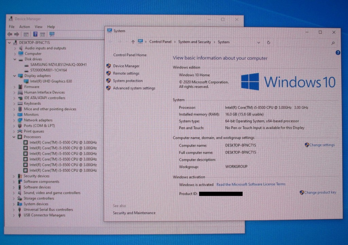
Task: Click the Forward arrow in Device Manager toolbar
Action: tap(17, 34)
